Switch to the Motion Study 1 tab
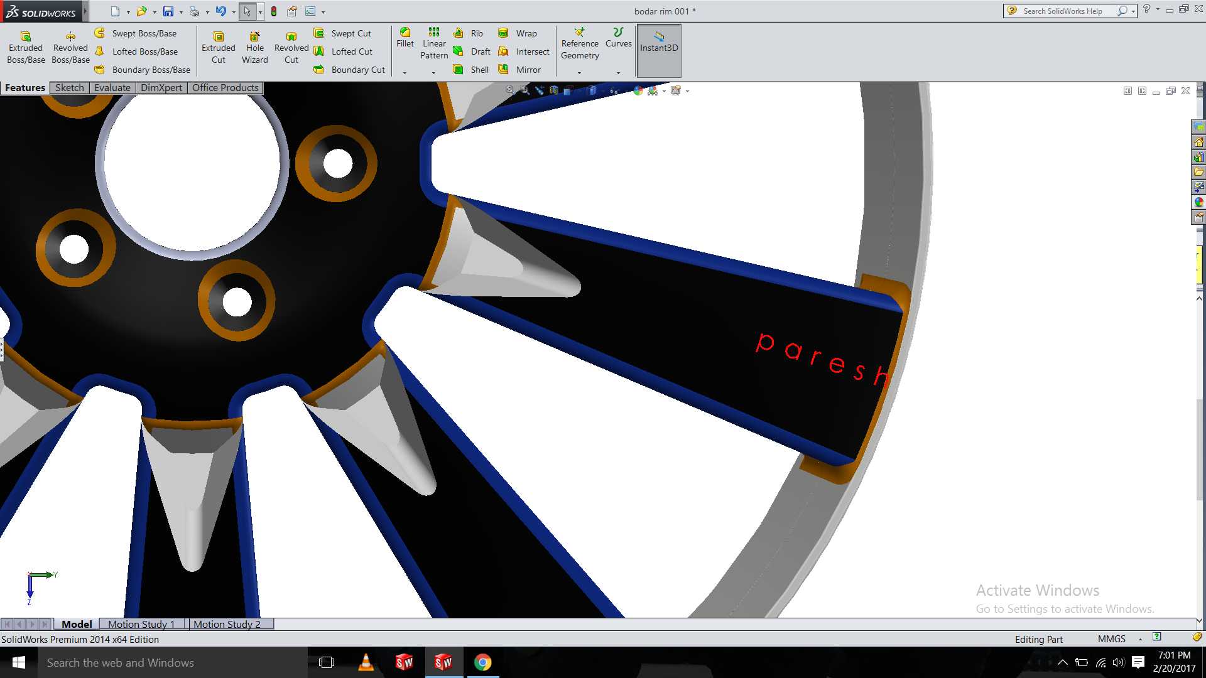1206x678 pixels. tap(141, 624)
